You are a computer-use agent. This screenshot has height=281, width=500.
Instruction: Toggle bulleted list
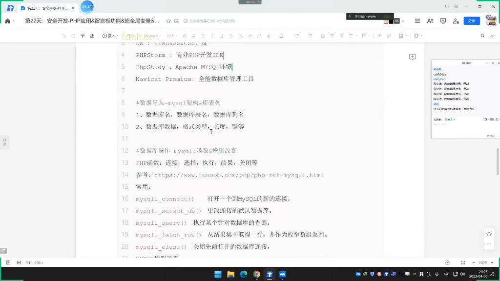coord(297,36)
